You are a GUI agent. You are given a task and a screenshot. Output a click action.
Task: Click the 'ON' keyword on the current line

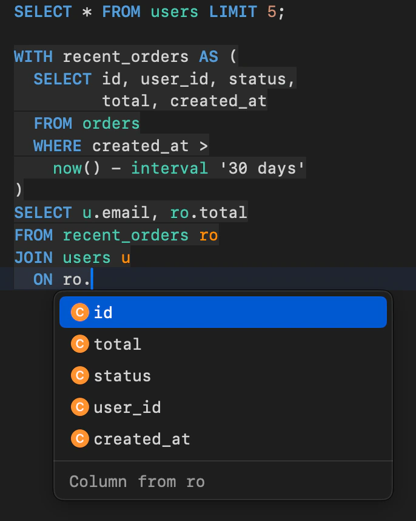point(43,279)
